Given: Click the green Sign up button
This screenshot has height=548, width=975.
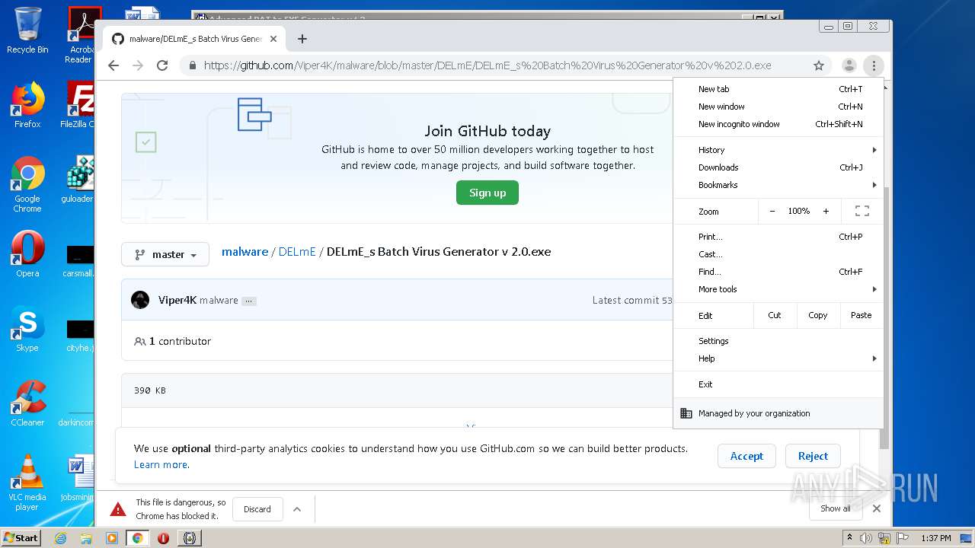Looking at the screenshot, I should coord(487,193).
